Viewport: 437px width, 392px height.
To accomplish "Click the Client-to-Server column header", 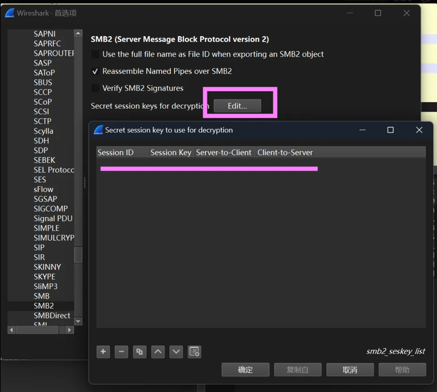I will [x=285, y=152].
